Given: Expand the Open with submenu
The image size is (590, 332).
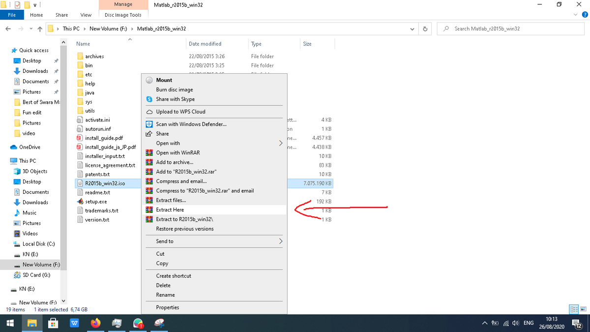Looking at the screenshot, I should click(x=281, y=143).
